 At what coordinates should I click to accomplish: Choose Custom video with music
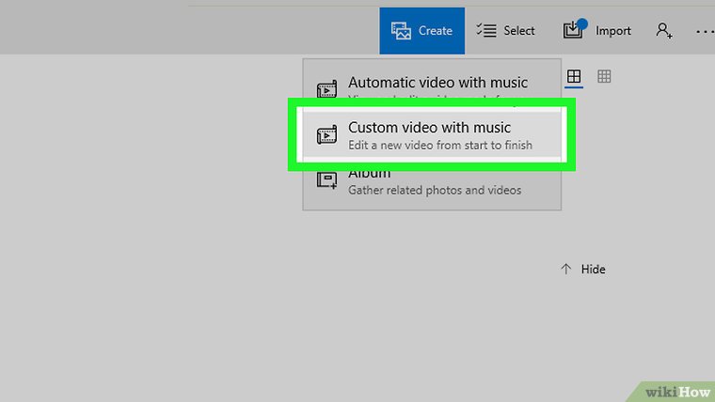click(429, 128)
